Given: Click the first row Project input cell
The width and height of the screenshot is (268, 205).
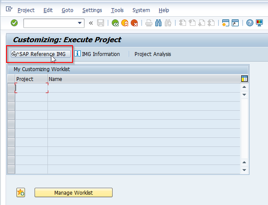Looking at the screenshot, I should 32,88.
